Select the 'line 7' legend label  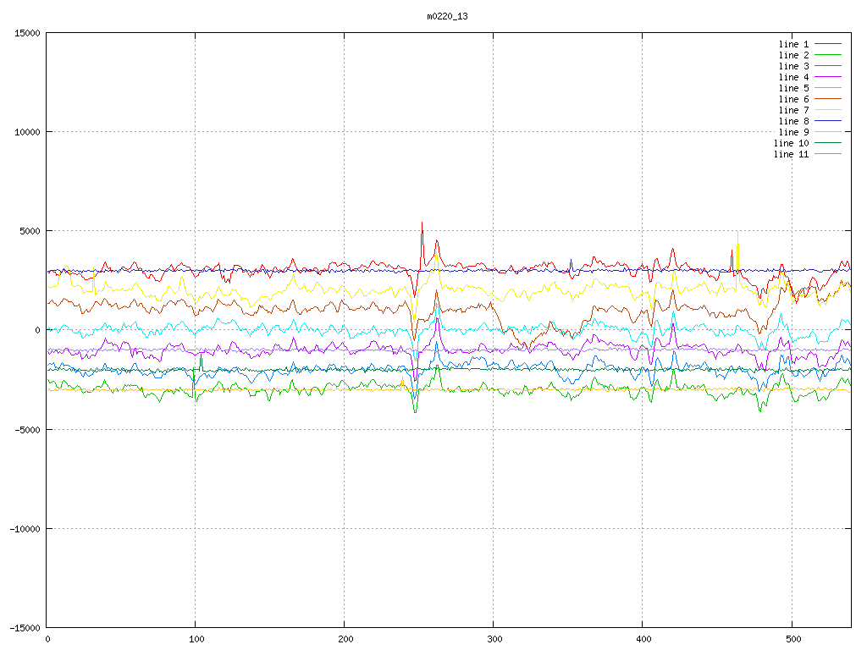pos(793,110)
